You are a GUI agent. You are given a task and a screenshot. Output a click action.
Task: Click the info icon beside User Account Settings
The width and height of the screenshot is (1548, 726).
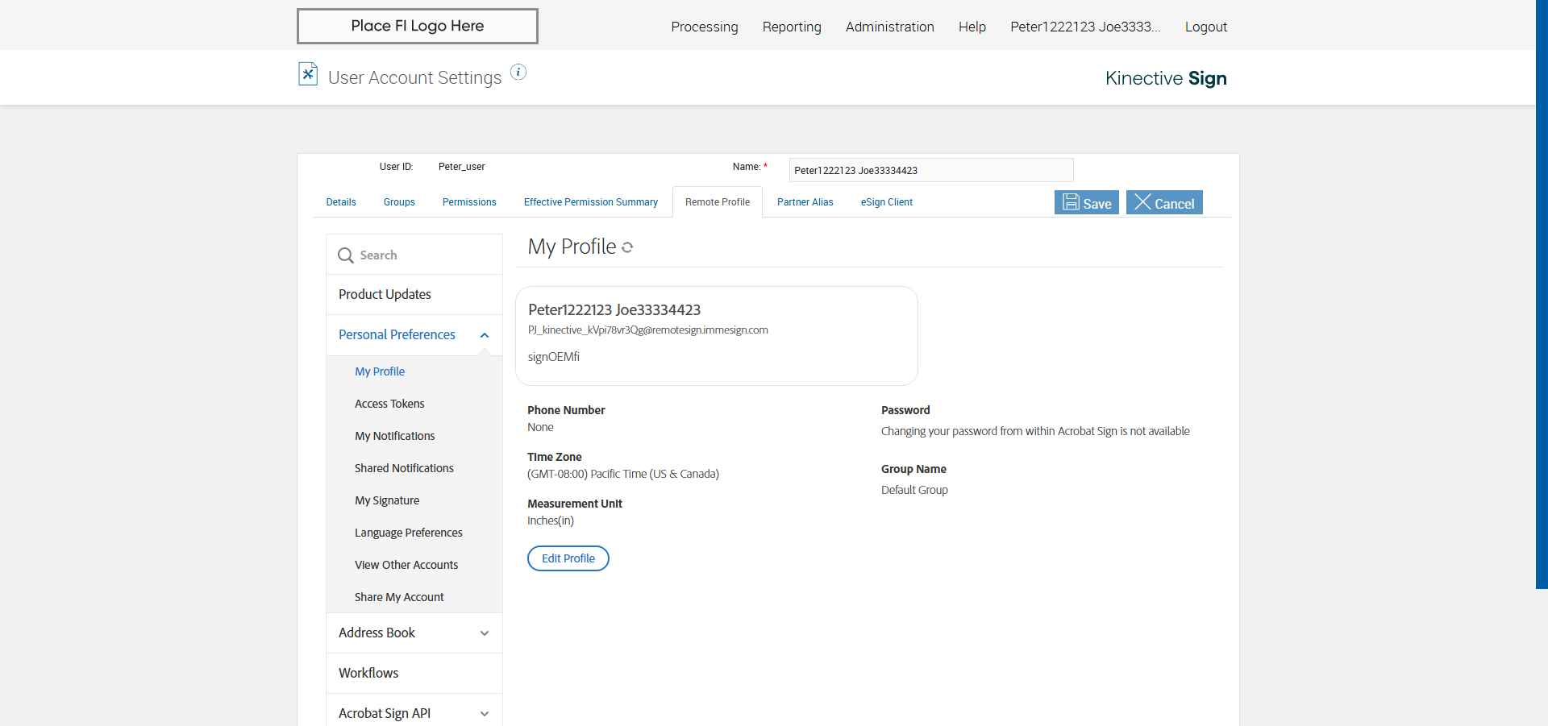(x=518, y=73)
